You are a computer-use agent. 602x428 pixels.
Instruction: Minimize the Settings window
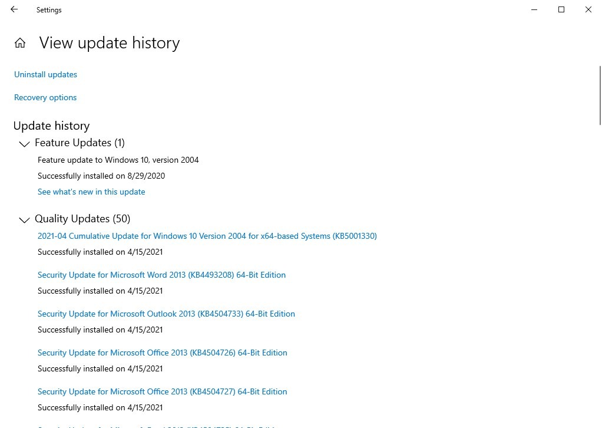pos(534,9)
